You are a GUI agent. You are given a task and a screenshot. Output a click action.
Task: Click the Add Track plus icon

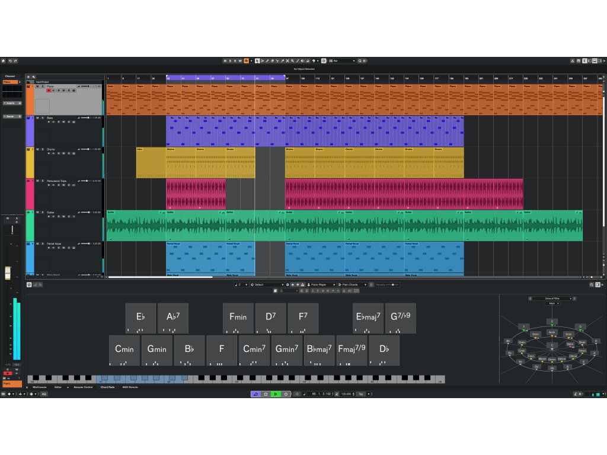click(x=28, y=76)
